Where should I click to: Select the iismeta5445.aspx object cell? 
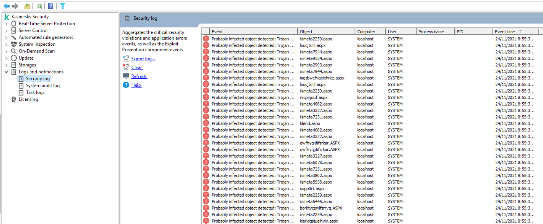(x=316, y=201)
